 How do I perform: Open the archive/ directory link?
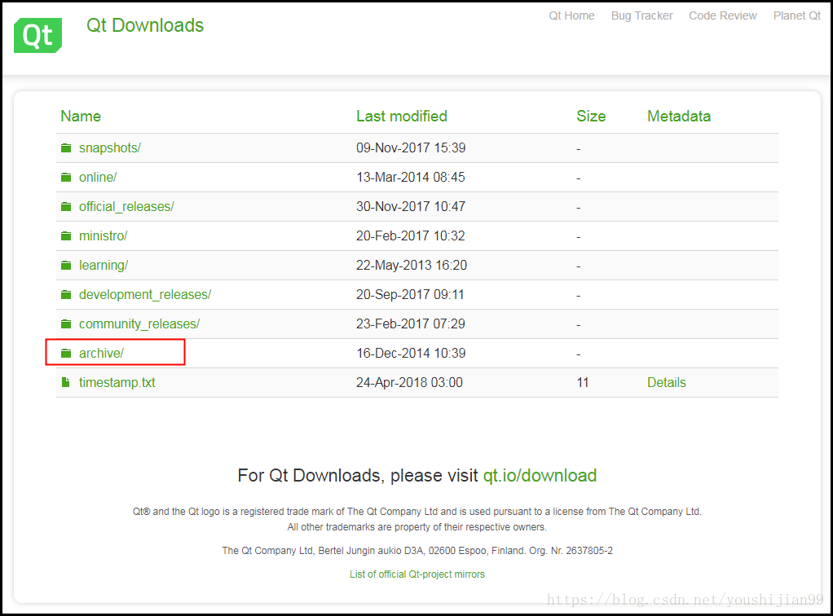tap(101, 353)
